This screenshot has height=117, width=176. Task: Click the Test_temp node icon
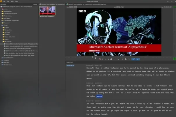[3, 62]
